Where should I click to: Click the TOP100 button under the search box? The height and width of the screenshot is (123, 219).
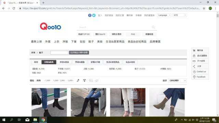pyautogui.click(x=84, y=34)
